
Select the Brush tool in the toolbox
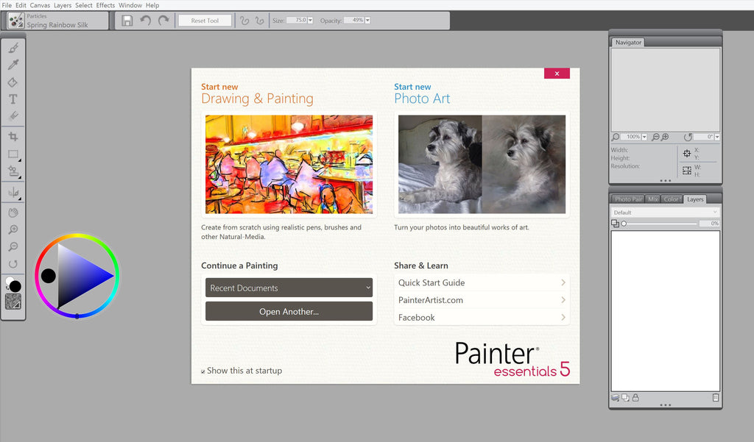click(13, 48)
